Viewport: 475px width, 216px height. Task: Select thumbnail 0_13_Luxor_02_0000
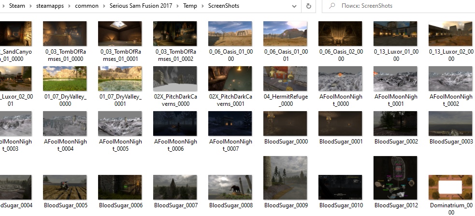pyautogui.click(x=451, y=34)
